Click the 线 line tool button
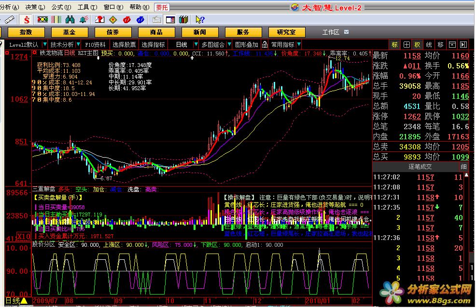This screenshot has height=308, width=476. (429, 45)
